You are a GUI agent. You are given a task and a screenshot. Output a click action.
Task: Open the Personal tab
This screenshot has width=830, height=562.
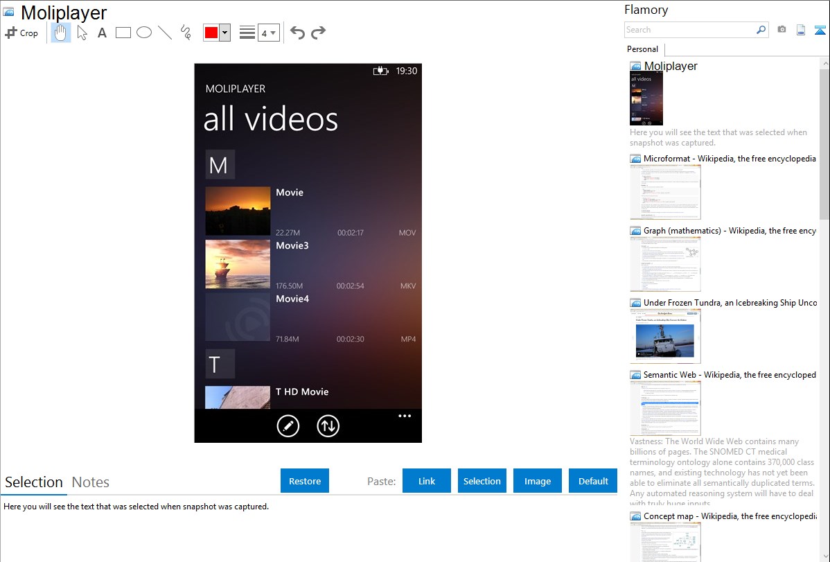coord(642,49)
